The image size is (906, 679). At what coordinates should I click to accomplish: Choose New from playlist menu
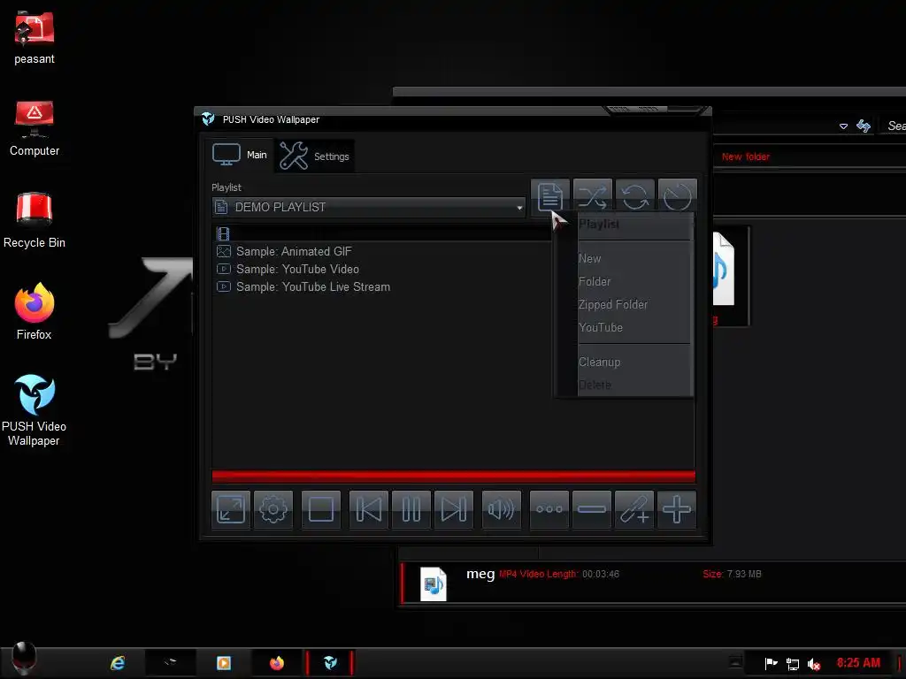(589, 259)
